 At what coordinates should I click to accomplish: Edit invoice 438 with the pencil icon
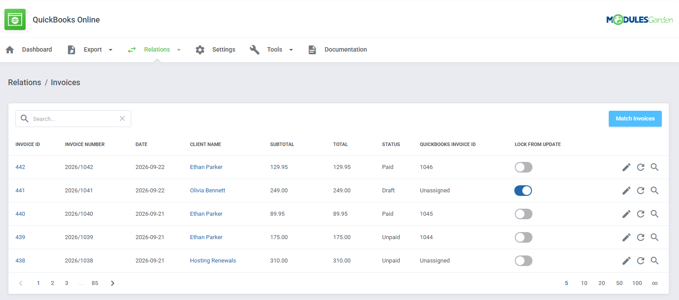point(626,261)
